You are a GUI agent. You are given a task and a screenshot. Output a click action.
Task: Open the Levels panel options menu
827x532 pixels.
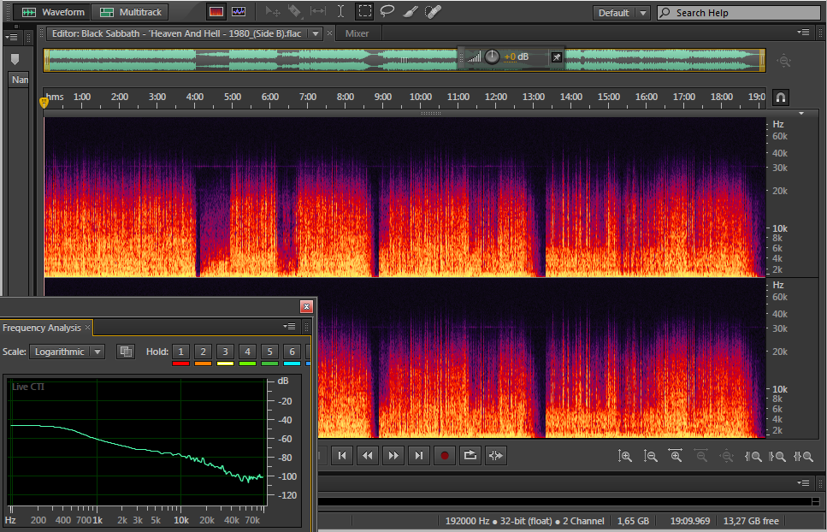click(803, 483)
